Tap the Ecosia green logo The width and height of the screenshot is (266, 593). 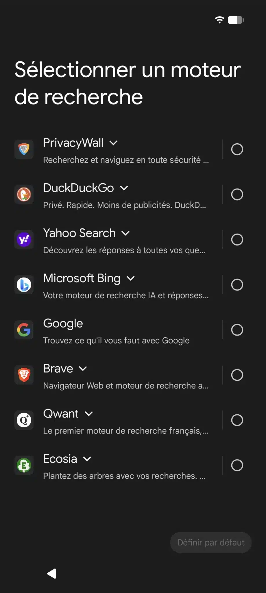point(24,465)
